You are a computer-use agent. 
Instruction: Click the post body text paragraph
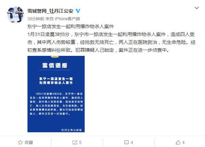point(111,42)
